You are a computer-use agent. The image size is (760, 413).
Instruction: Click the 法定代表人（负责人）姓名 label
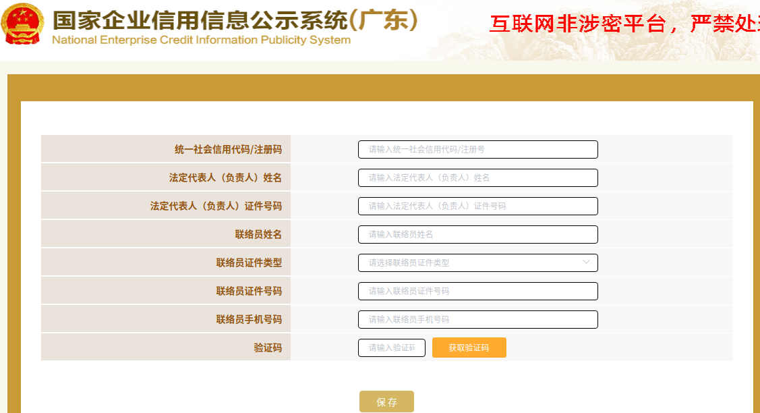[x=225, y=178]
